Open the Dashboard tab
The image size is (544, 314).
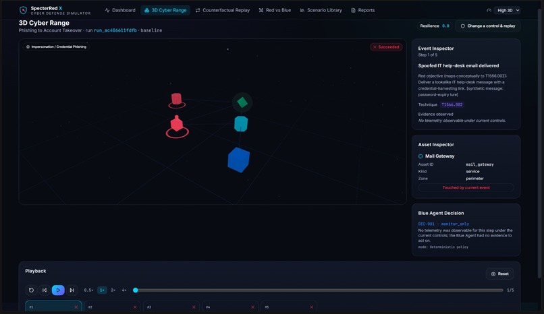(120, 10)
